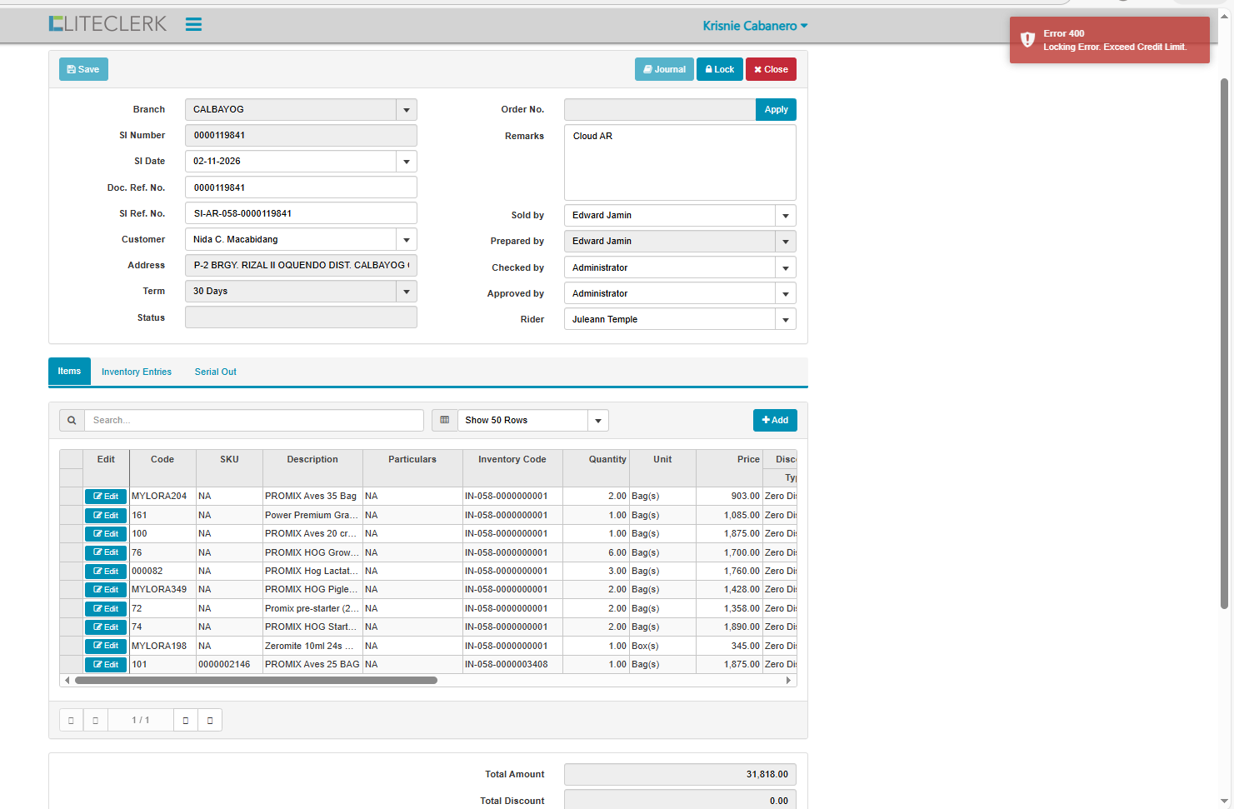Viewport: 1234px width, 809px height.
Task: Click the error shield icon in notification
Action: (1027, 40)
